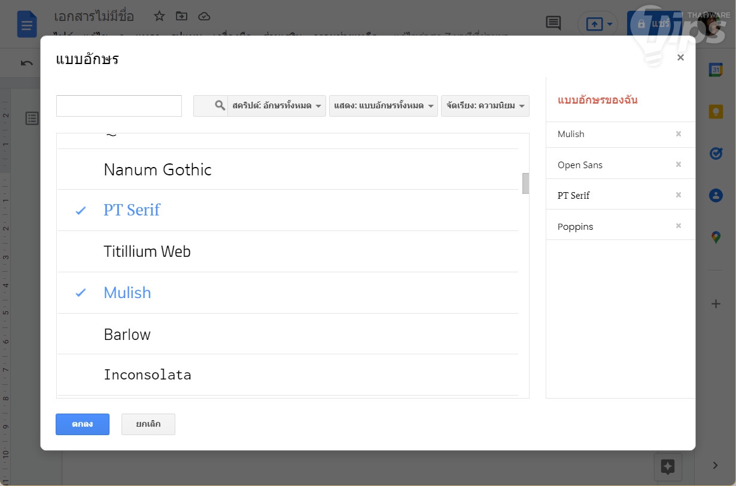Select Barlow from the font list
Screen dimensions: 736x486
pos(127,334)
